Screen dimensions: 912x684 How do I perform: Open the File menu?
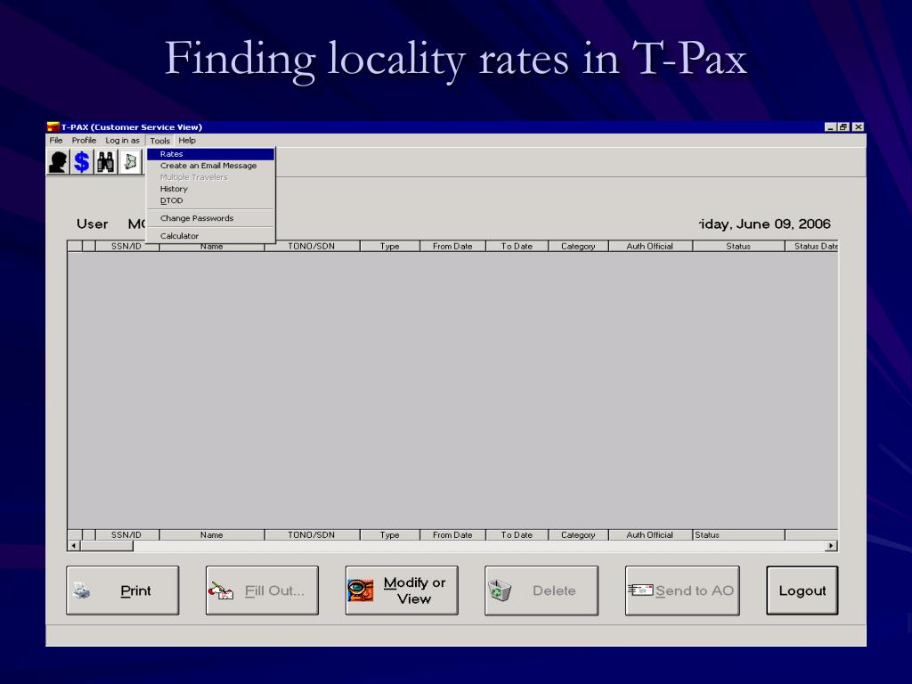56,140
